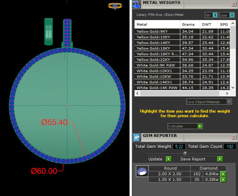This screenshot has height=196, width=238.
Task: Close the Gem Reporter panel
Action: [x=234, y=137]
